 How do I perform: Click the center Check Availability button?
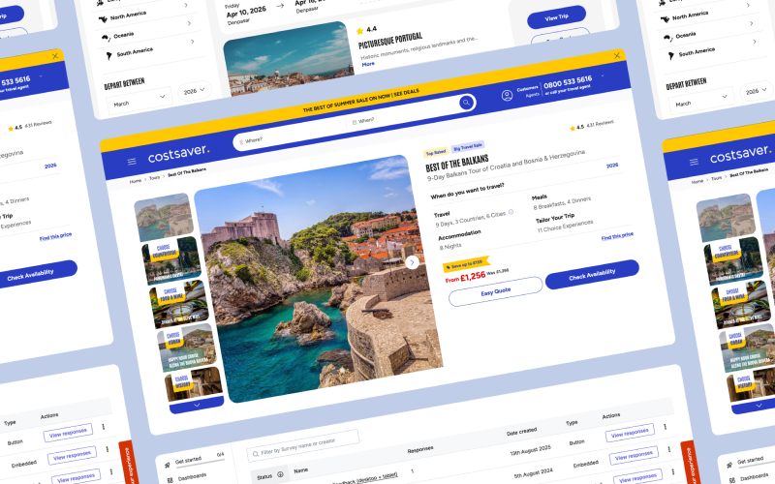click(591, 273)
